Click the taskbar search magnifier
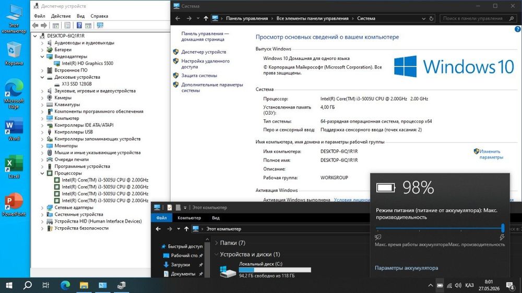This screenshot has width=522, height=293. 28,285
